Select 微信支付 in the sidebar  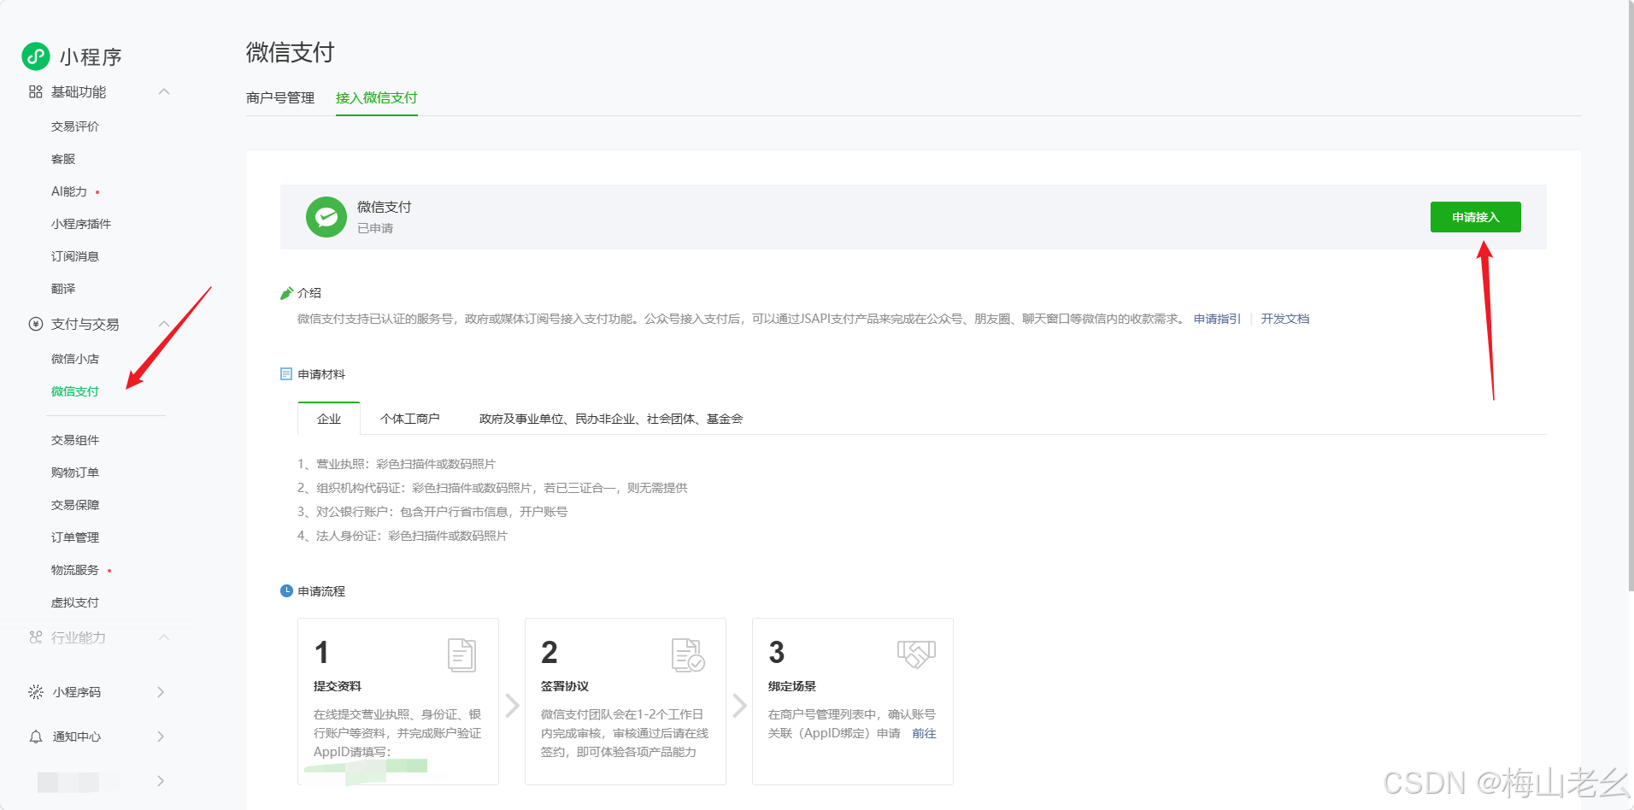(x=75, y=391)
